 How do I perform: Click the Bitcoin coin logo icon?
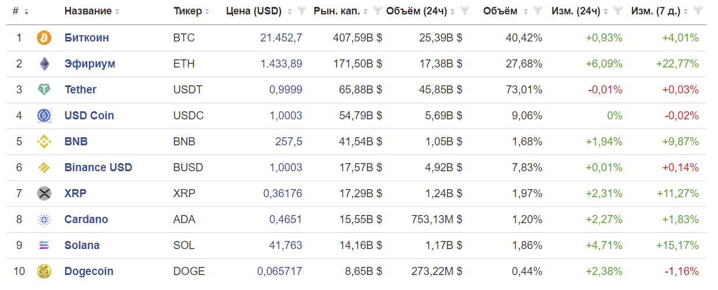(x=44, y=38)
